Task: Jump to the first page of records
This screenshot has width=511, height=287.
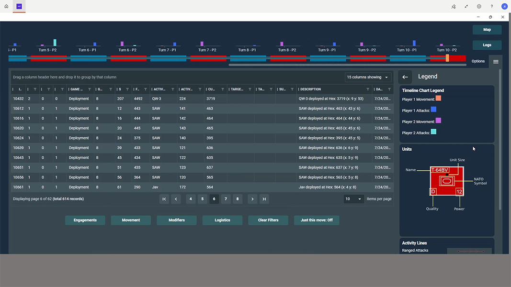Action: coord(164,199)
